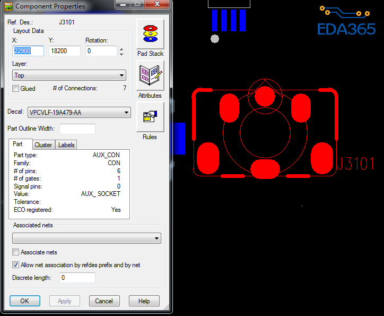This screenshot has height=316, width=384.
Task: Enable the Associate nets checkbox
Action: tap(16, 252)
